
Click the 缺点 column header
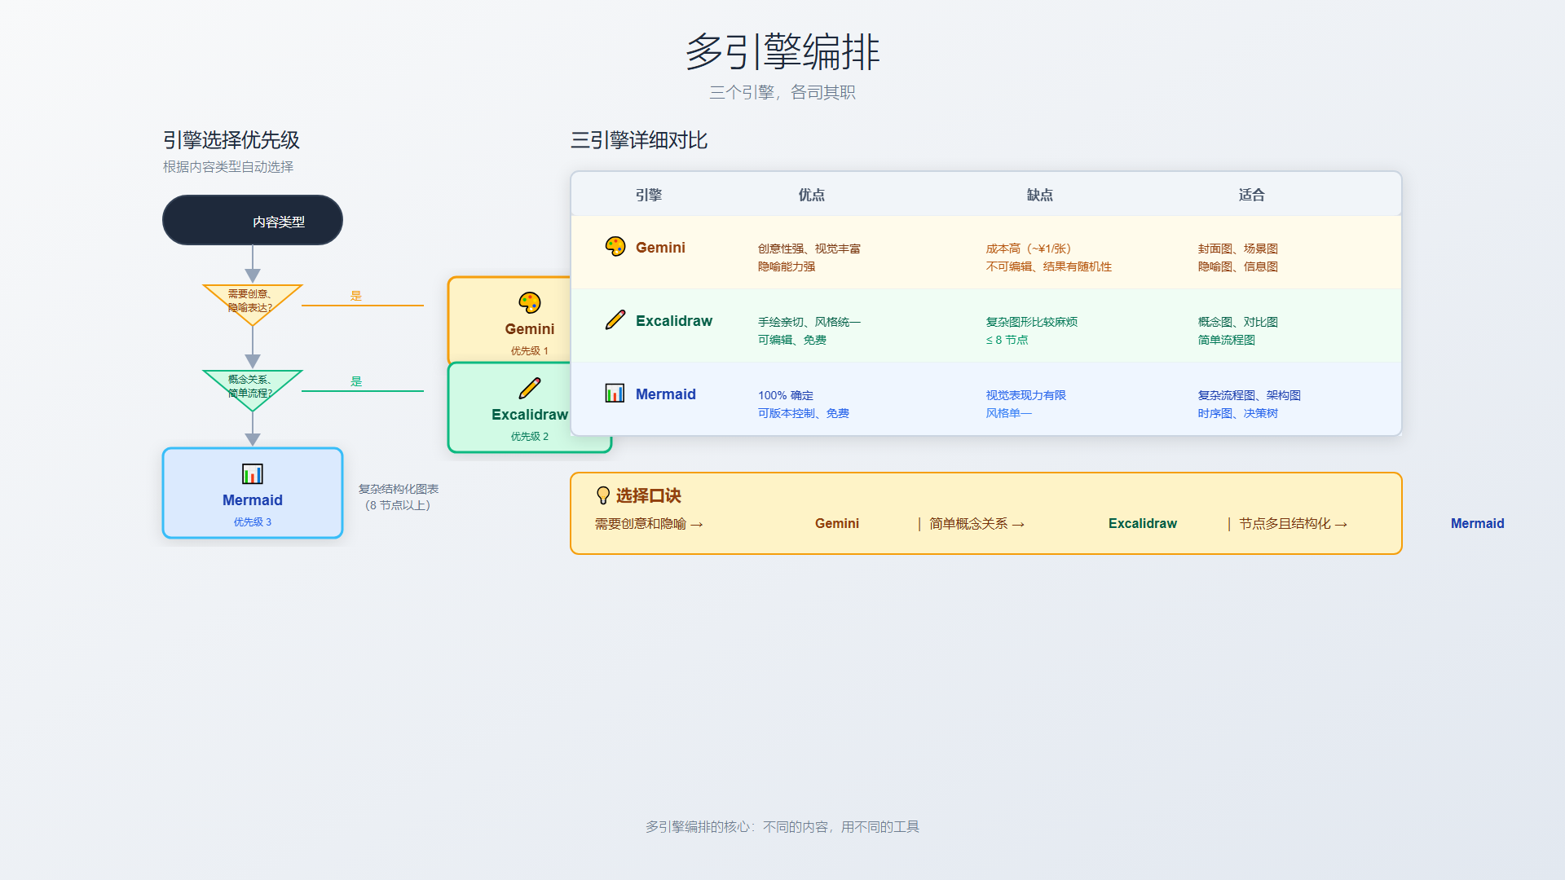(x=1040, y=195)
